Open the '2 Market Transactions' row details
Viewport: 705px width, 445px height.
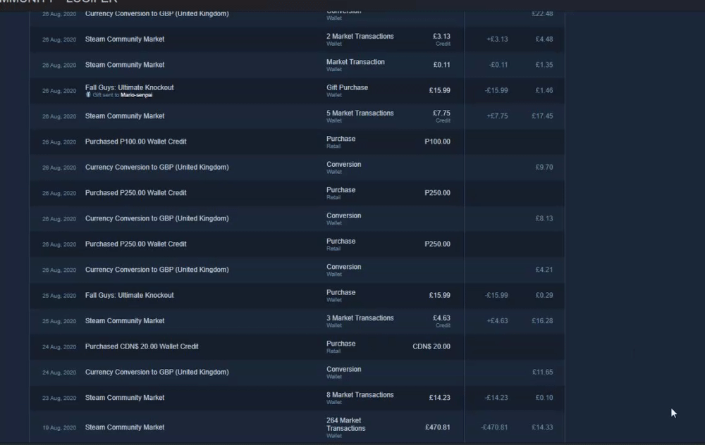(x=360, y=37)
